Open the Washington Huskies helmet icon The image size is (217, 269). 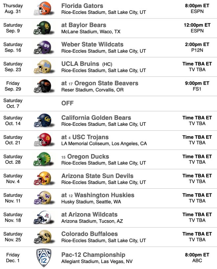[x=44, y=198]
